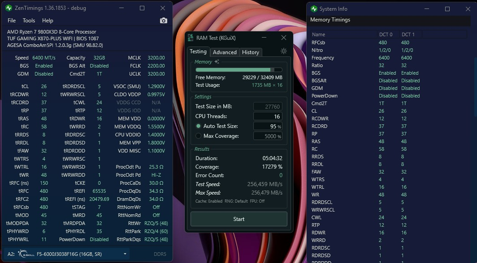Open the Tools menu in ZenTimings
The width and height of the screenshot is (477, 263).
point(29,21)
